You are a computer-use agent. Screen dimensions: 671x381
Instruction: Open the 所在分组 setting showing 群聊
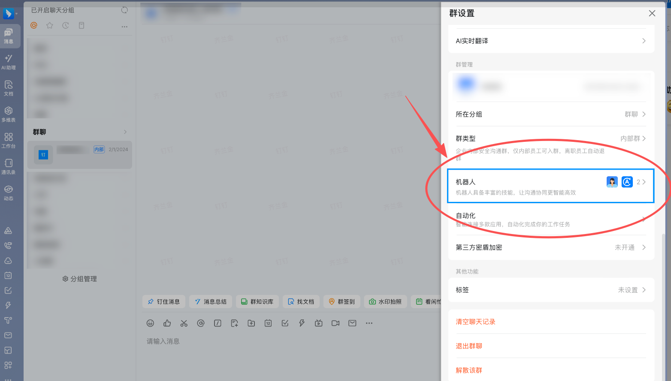(x=550, y=114)
